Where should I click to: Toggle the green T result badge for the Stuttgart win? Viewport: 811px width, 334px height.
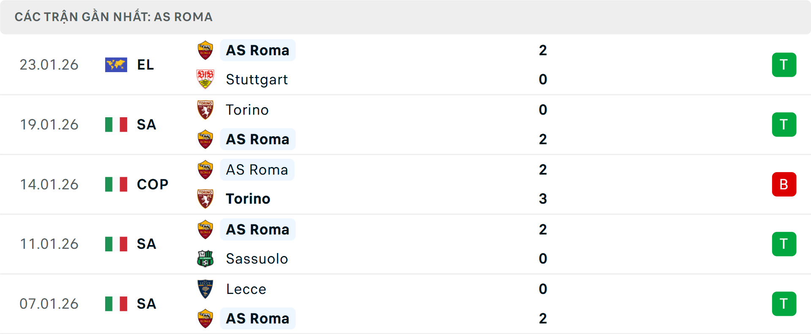(784, 65)
